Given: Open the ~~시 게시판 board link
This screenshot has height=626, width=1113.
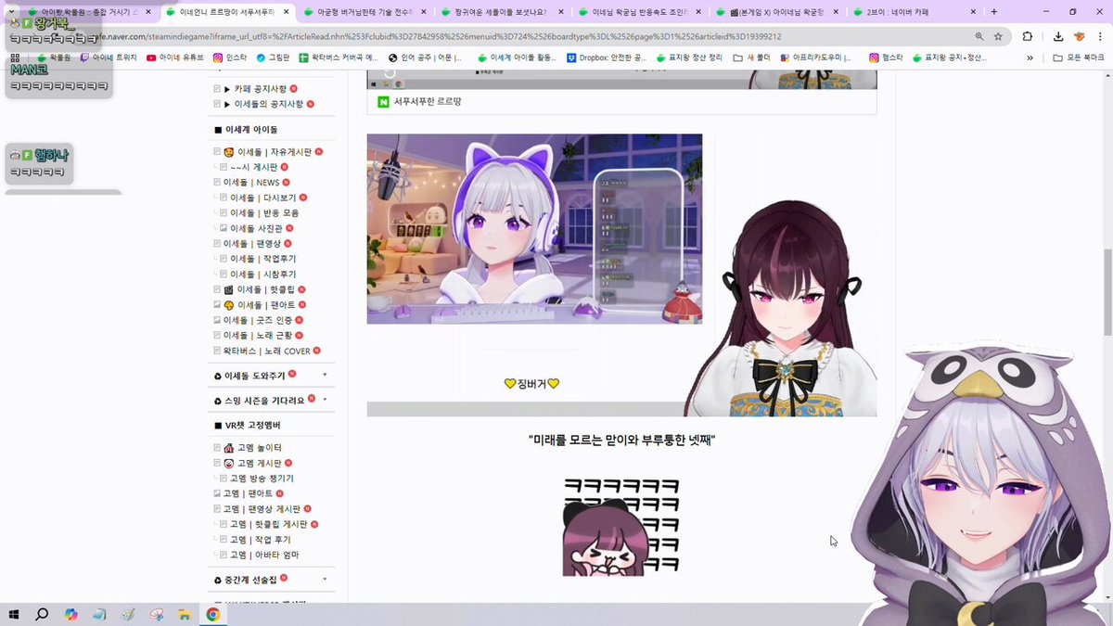Looking at the screenshot, I should click(253, 167).
